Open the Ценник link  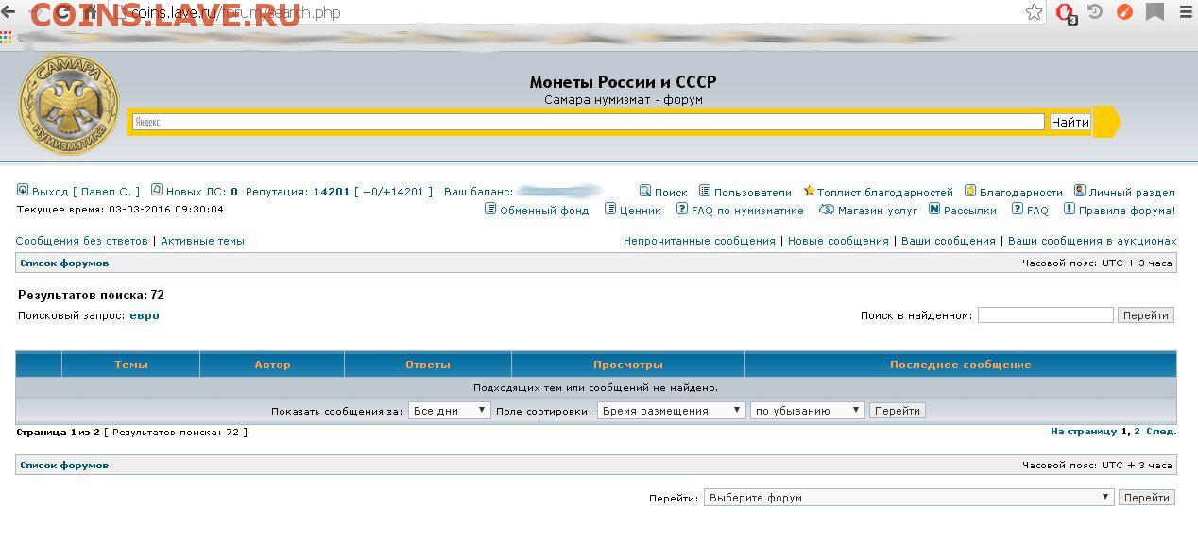(641, 211)
